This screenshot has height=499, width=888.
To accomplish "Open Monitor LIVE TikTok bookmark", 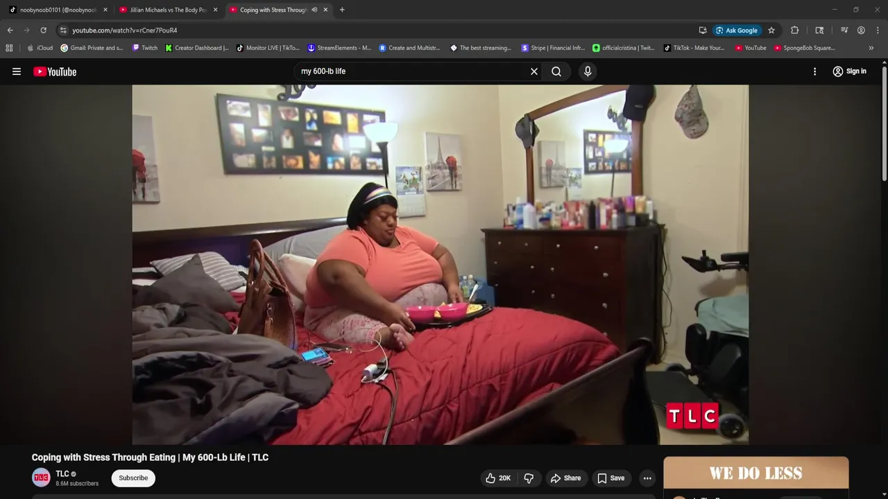I will (268, 48).
